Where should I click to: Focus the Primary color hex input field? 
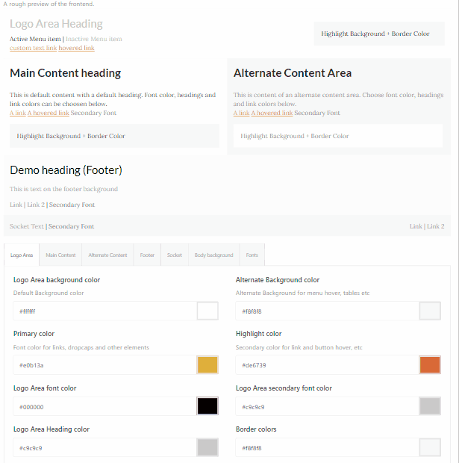(104, 365)
